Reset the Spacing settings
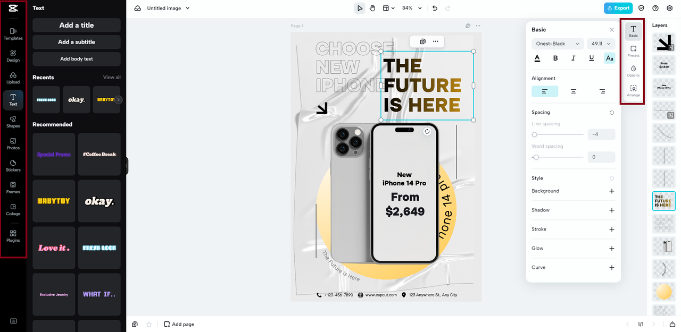Screen dimensions: 681x332 (611, 113)
